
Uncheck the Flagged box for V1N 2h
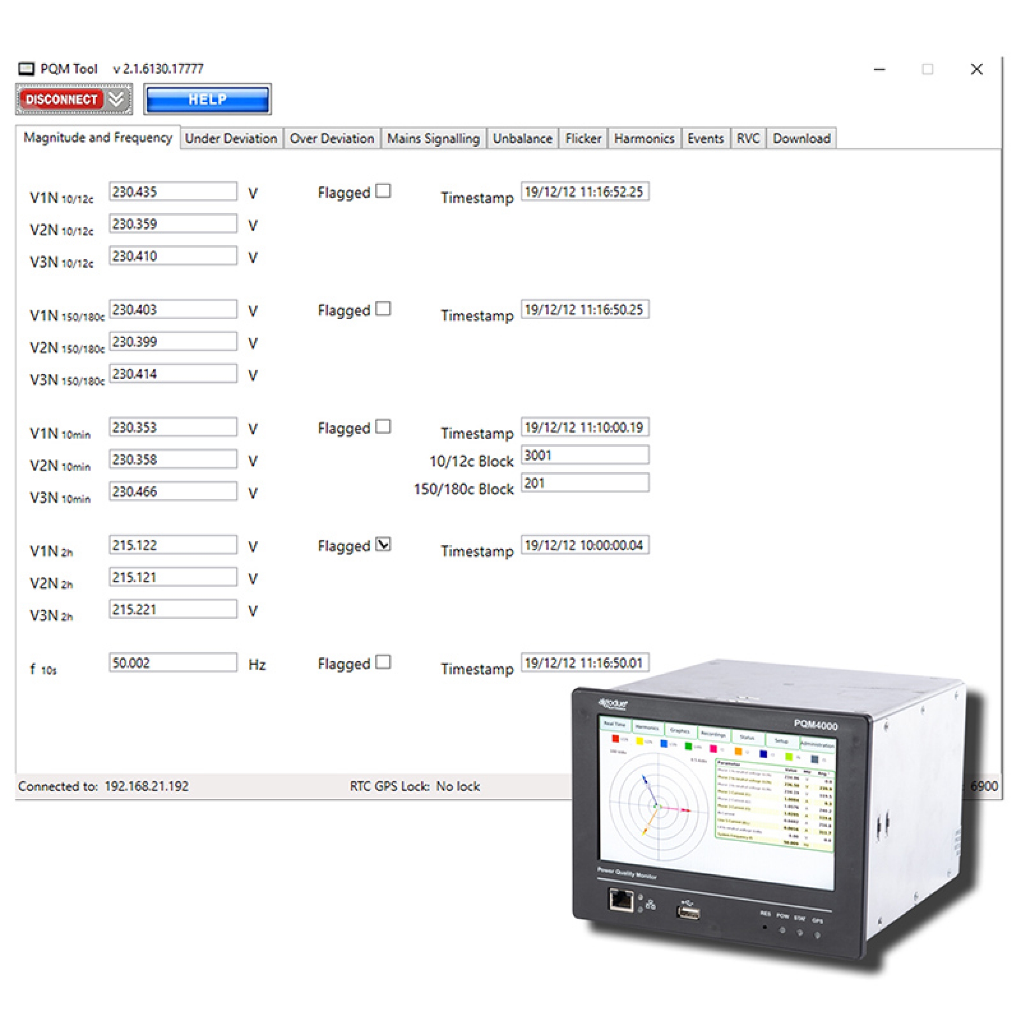(383, 544)
